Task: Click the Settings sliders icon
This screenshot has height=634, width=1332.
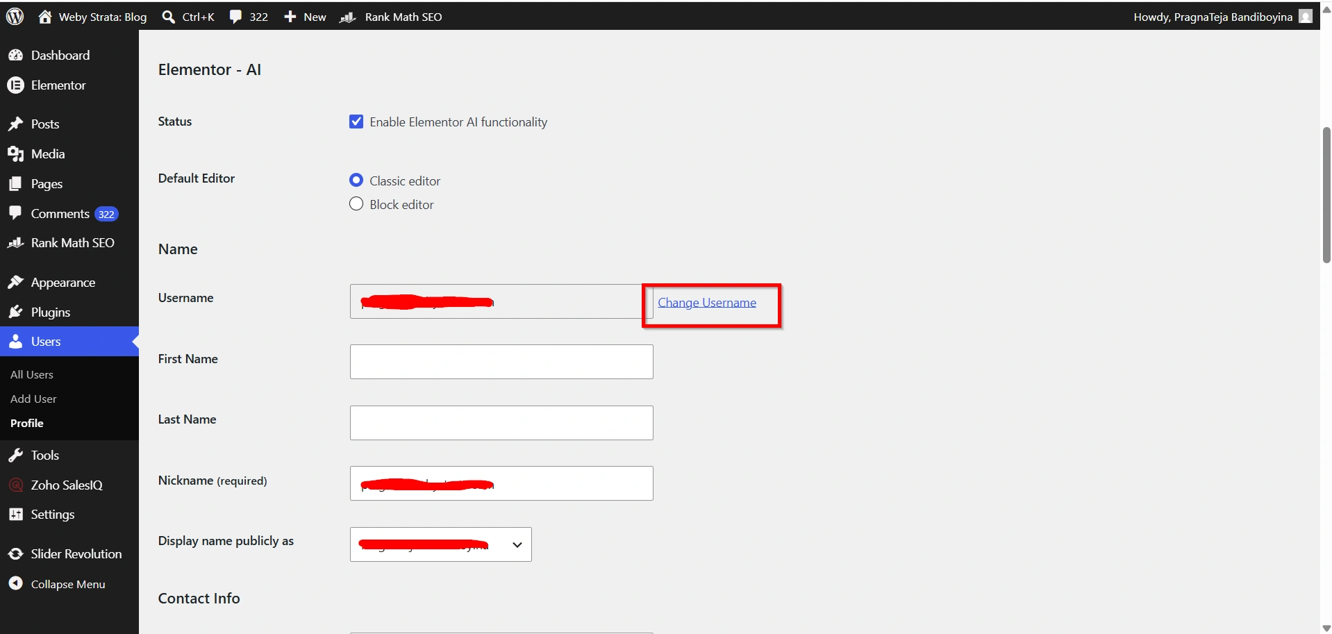Action: (15, 515)
